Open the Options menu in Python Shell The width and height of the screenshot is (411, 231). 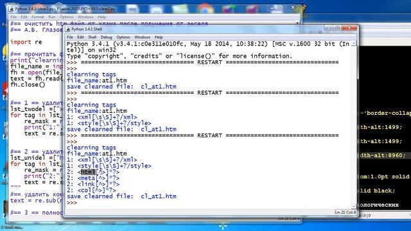pyautogui.click(x=123, y=37)
